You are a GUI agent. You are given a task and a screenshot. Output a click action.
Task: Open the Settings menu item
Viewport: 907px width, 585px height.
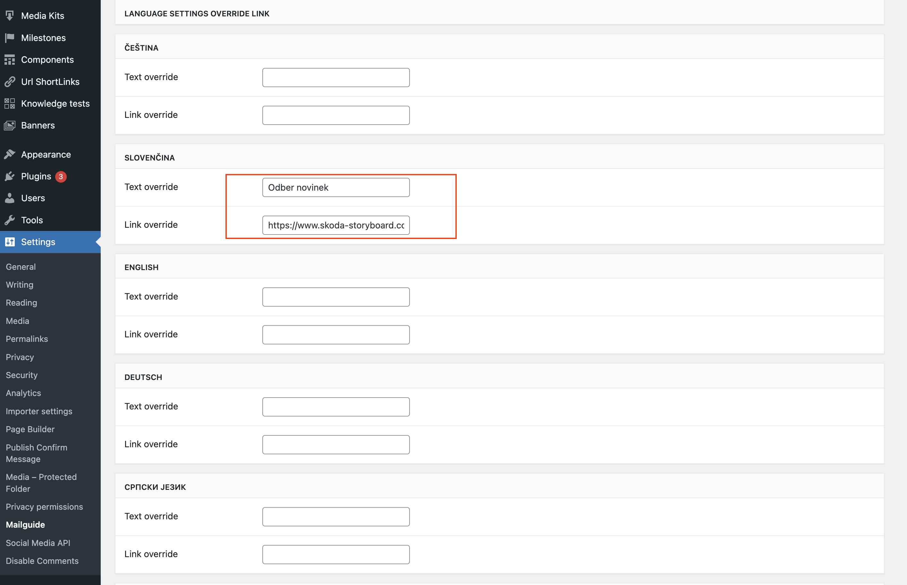(38, 242)
